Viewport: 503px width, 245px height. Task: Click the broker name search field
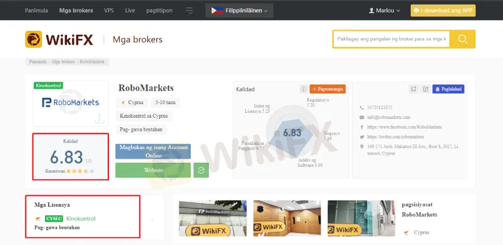(x=391, y=39)
